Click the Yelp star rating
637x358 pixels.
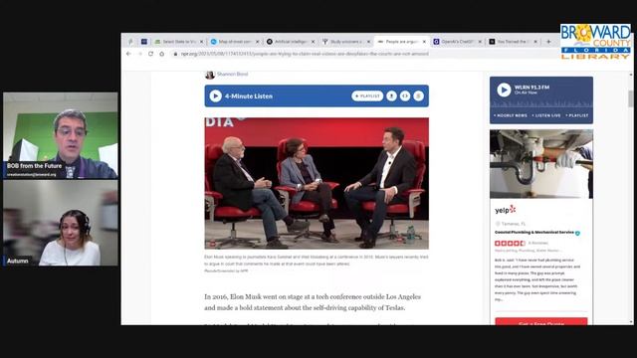click(510, 243)
